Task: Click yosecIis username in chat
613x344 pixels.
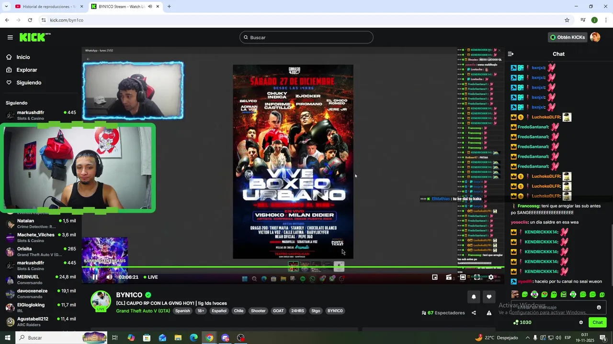Action: pos(519,222)
